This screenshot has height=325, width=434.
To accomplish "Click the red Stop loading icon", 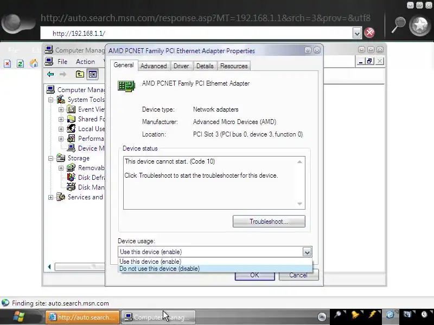I will click(369, 32).
